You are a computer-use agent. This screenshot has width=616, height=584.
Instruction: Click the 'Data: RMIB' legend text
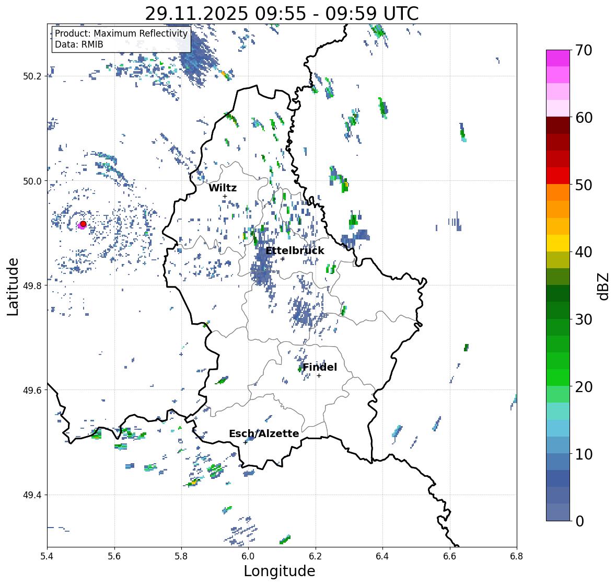tap(79, 44)
